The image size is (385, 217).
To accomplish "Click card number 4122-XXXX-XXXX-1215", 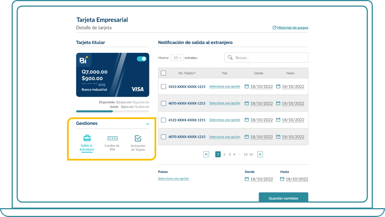I will (x=187, y=120).
